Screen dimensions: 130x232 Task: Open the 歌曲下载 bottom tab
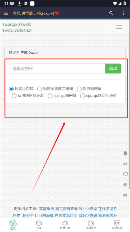tap(65, 225)
